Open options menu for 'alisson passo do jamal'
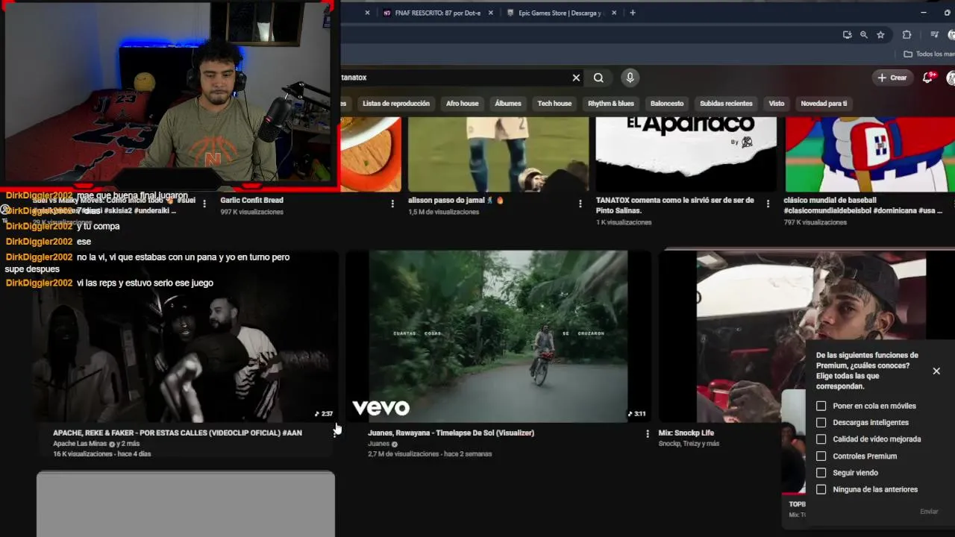The image size is (955, 537). (580, 204)
